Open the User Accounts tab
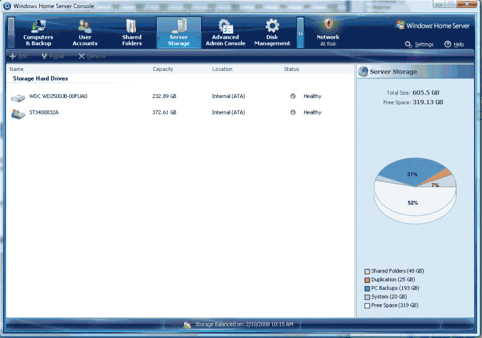This screenshot has height=338, width=482. point(85,33)
